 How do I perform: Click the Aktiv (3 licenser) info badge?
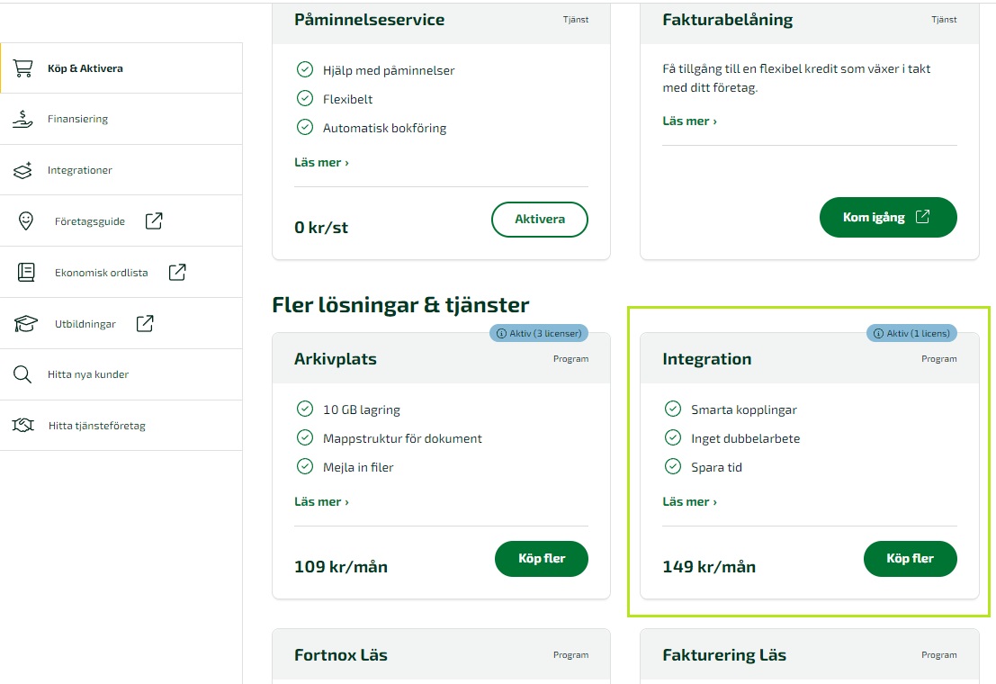(x=539, y=333)
